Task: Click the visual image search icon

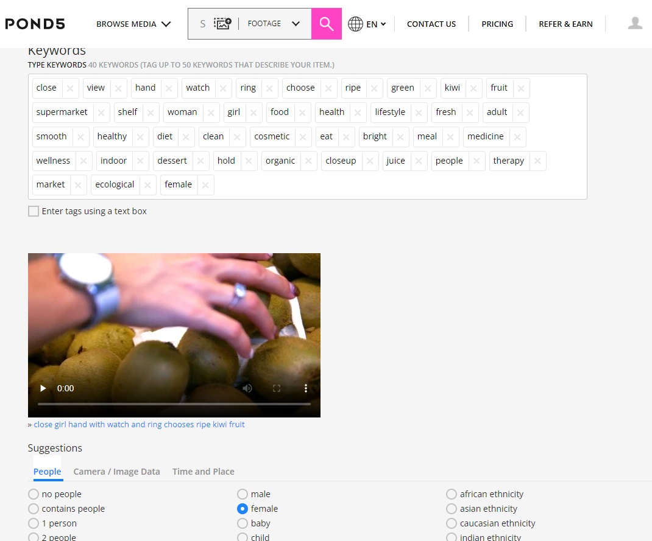Action: tap(222, 24)
